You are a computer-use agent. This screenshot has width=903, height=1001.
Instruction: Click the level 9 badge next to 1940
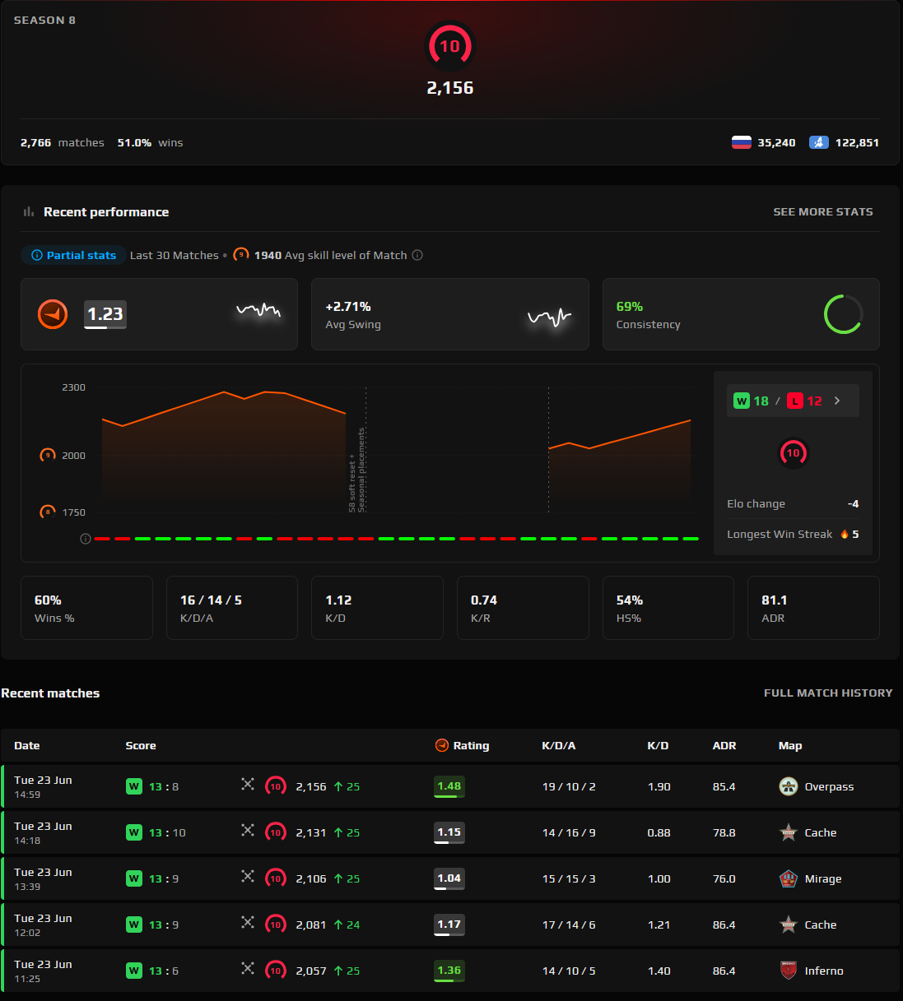click(241, 255)
